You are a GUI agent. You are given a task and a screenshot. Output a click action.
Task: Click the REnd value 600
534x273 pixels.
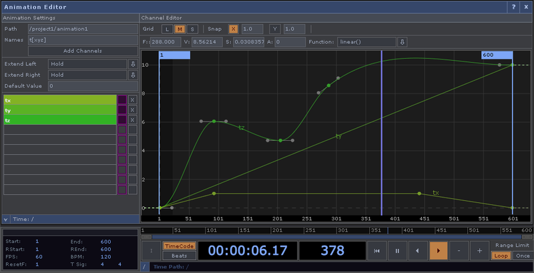point(105,249)
